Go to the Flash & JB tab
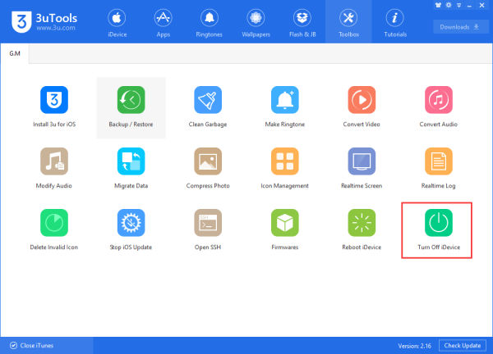Screen dimensions: 493x354 click(303, 22)
